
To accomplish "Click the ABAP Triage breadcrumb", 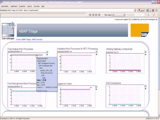I will coord(26,39).
